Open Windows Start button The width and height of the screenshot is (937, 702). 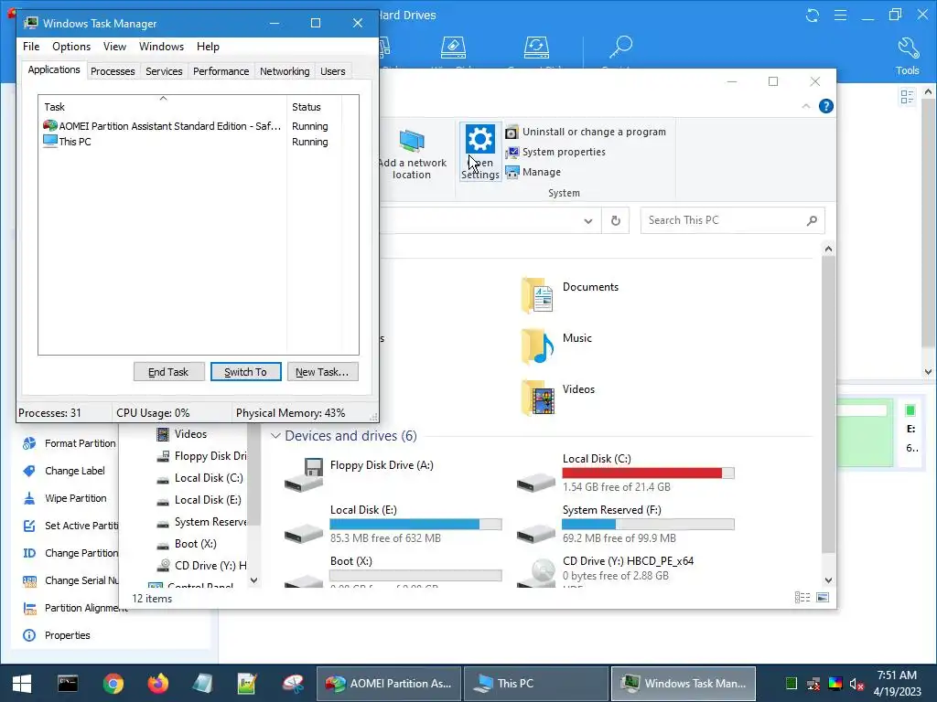22,684
